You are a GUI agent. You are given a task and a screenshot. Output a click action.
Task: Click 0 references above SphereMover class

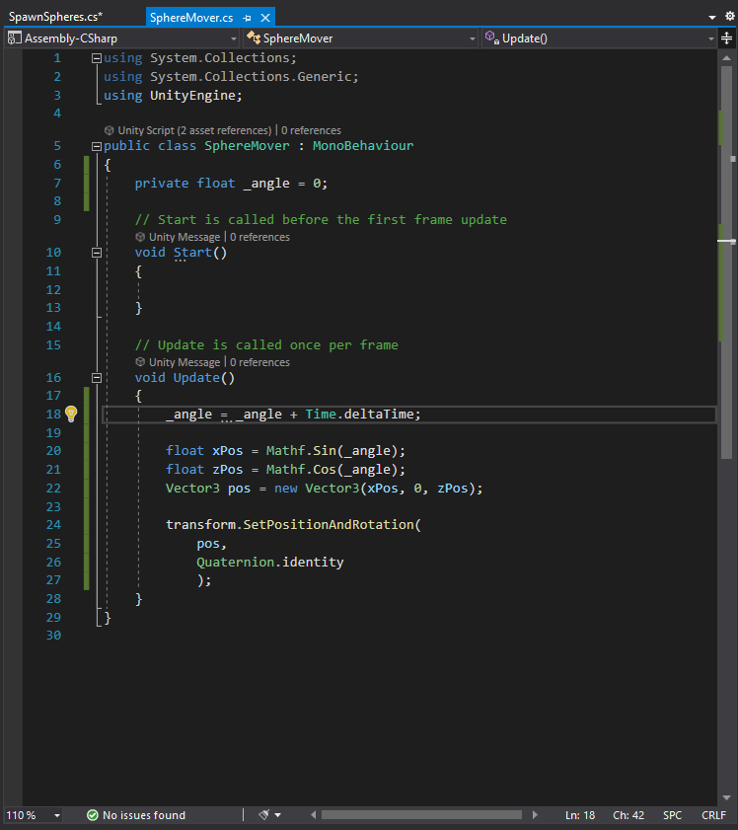[x=311, y=130]
